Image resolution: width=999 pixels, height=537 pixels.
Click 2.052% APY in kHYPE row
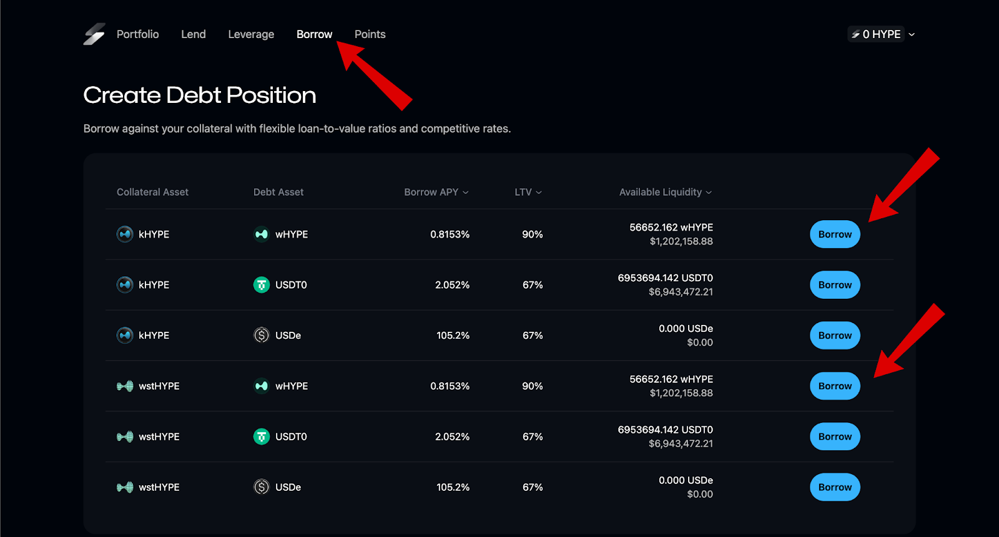(x=452, y=285)
